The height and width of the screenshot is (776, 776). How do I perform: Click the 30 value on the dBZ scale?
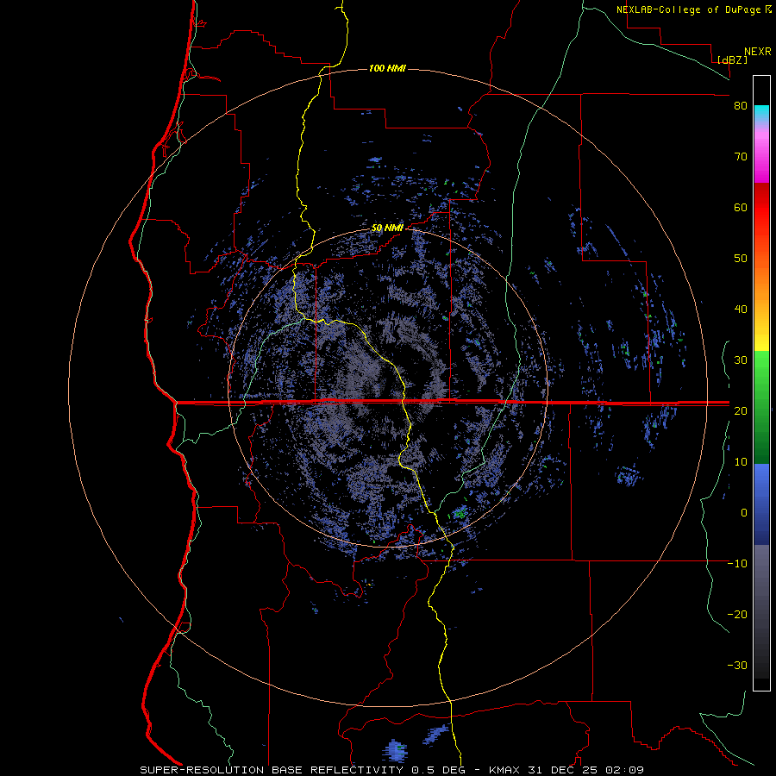click(741, 360)
